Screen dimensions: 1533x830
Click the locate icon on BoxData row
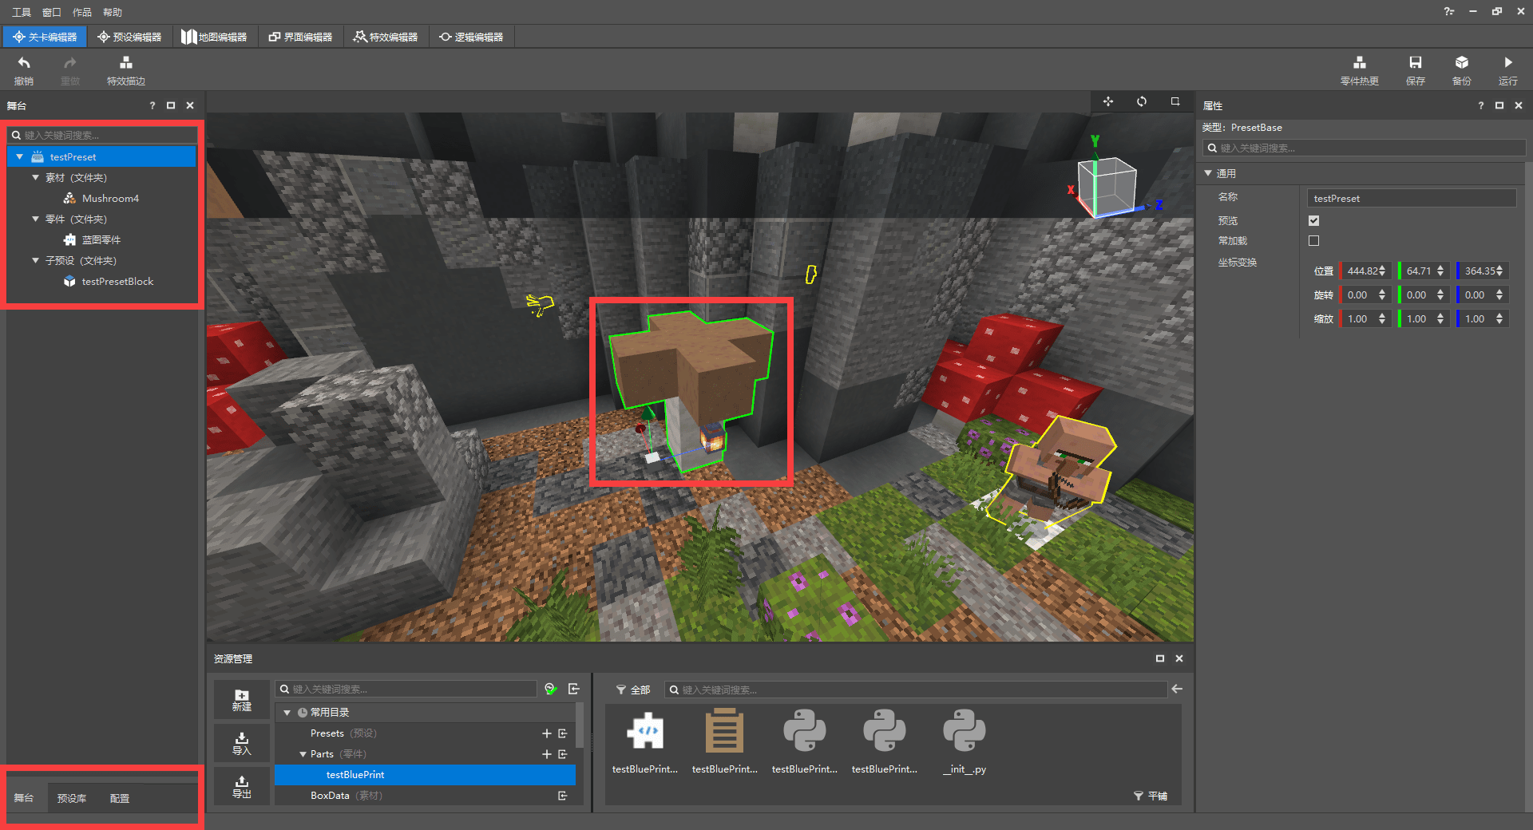pos(563,796)
